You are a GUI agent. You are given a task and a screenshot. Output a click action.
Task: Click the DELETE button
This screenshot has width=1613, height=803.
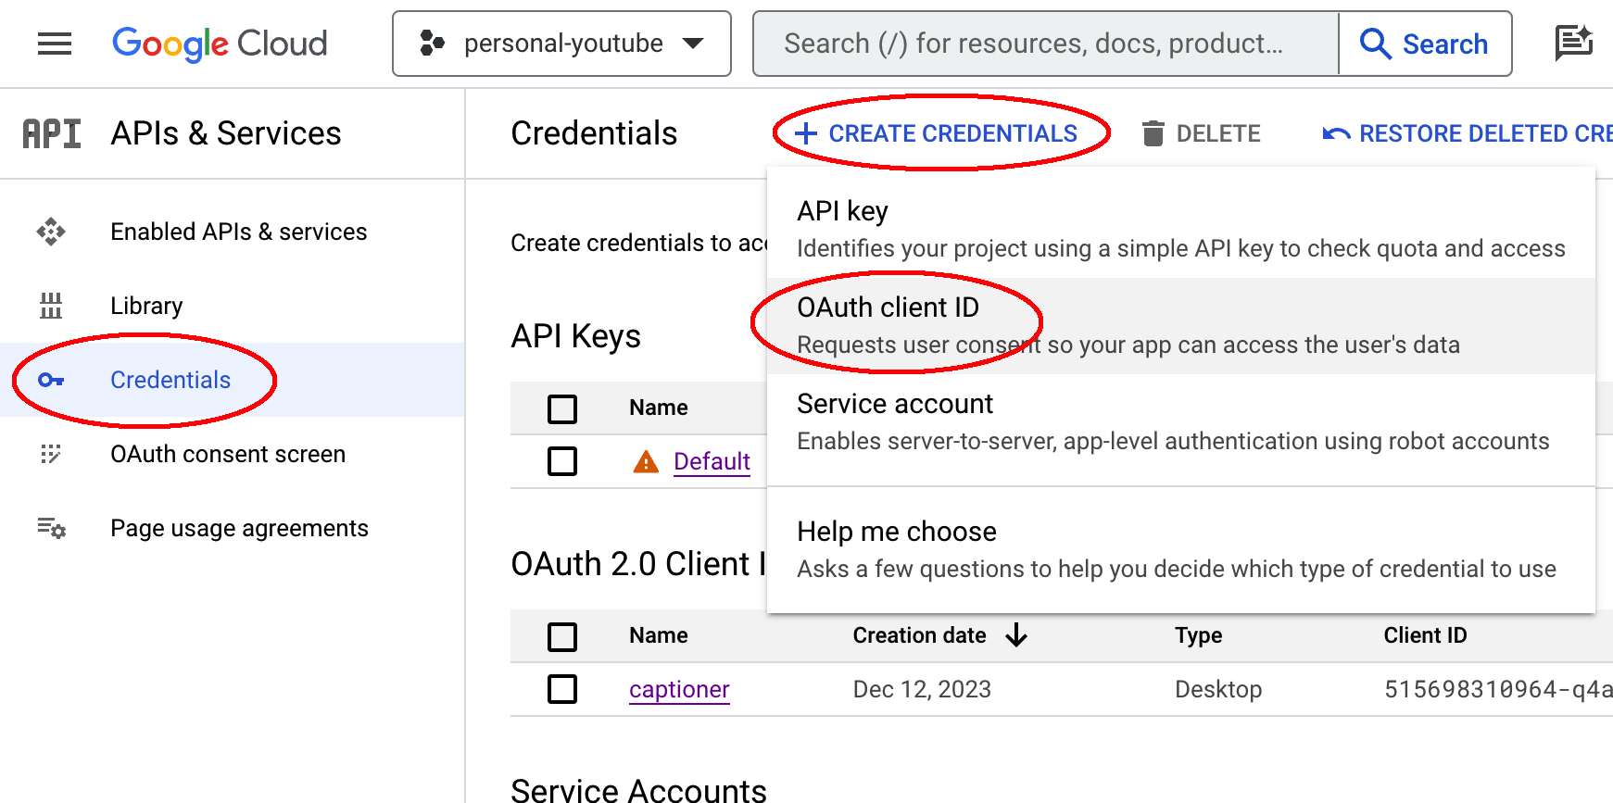[1202, 133]
